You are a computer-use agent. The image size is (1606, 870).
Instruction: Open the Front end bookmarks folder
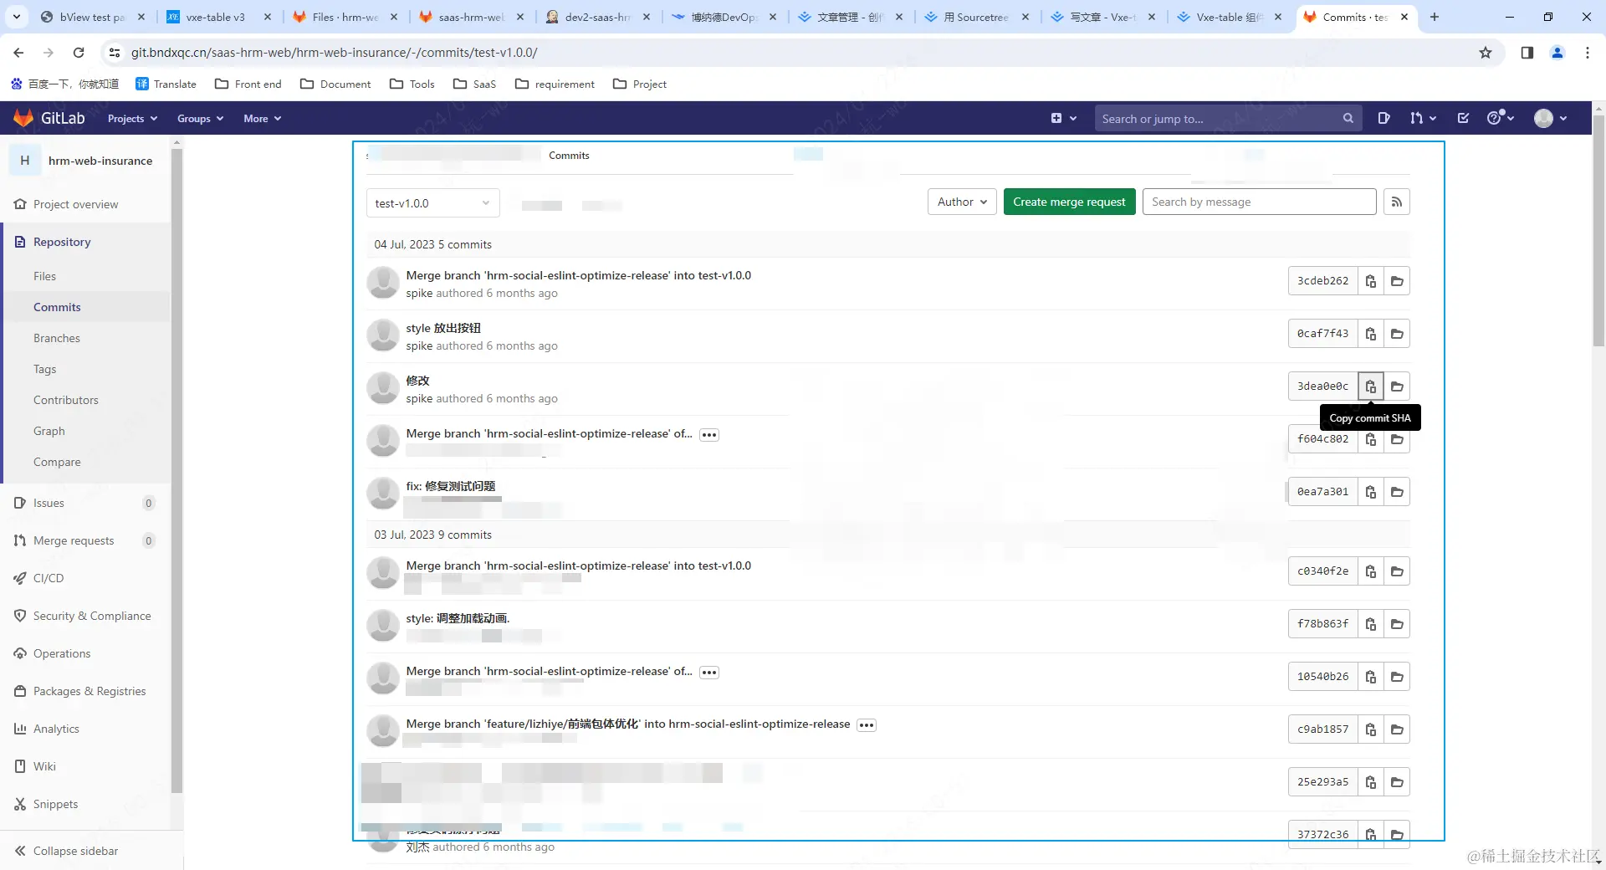pos(248,84)
